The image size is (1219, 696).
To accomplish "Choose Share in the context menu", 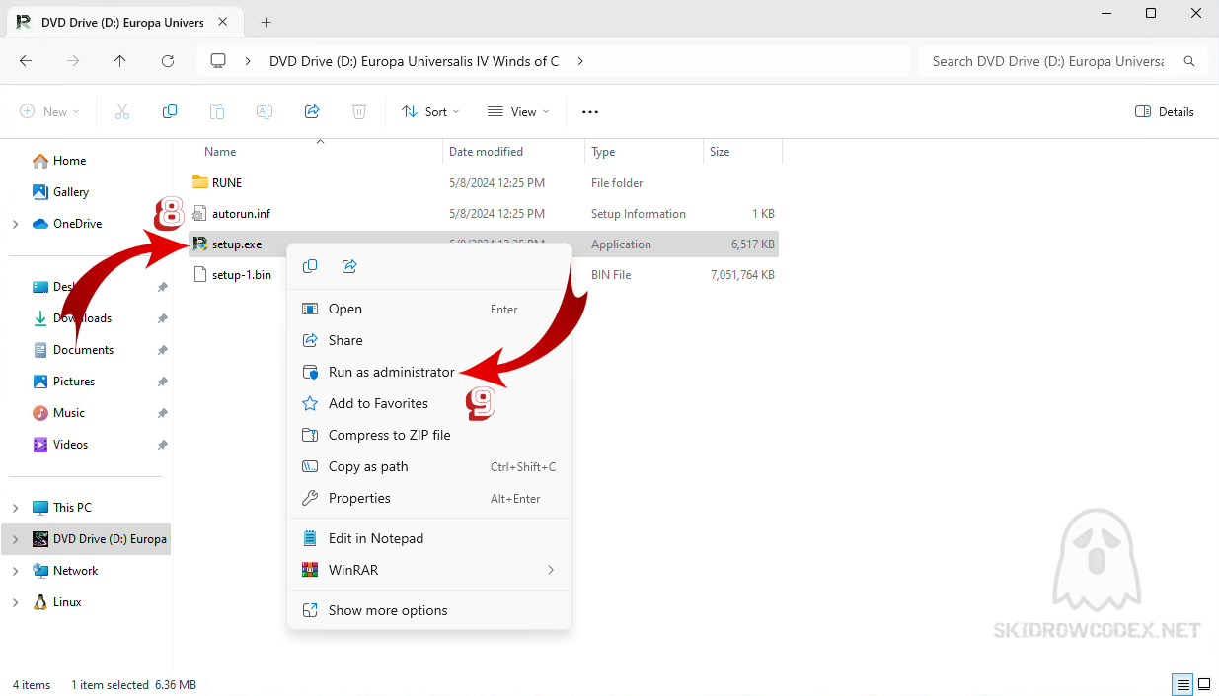I will pyautogui.click(x=429, y=340).
